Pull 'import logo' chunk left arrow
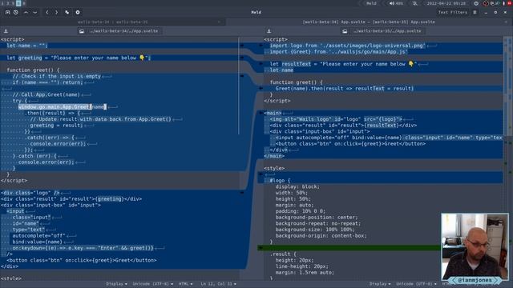513x288 pixels. [261, 46]
